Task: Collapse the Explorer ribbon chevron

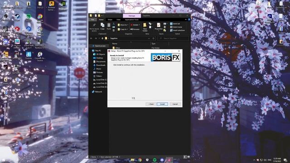Action: (186, 19)
